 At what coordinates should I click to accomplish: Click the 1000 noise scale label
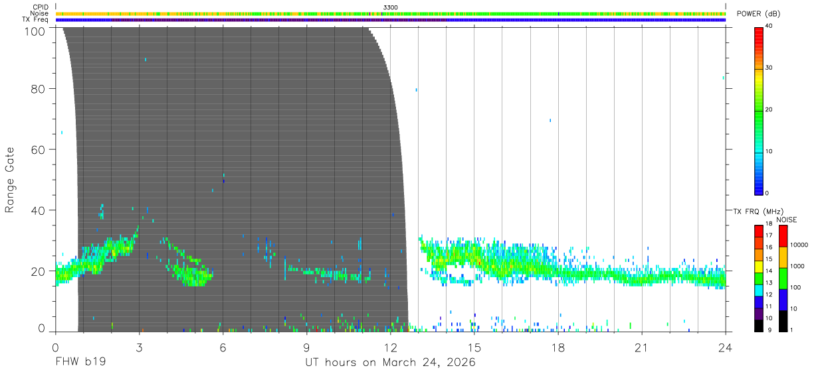(797, 266)
